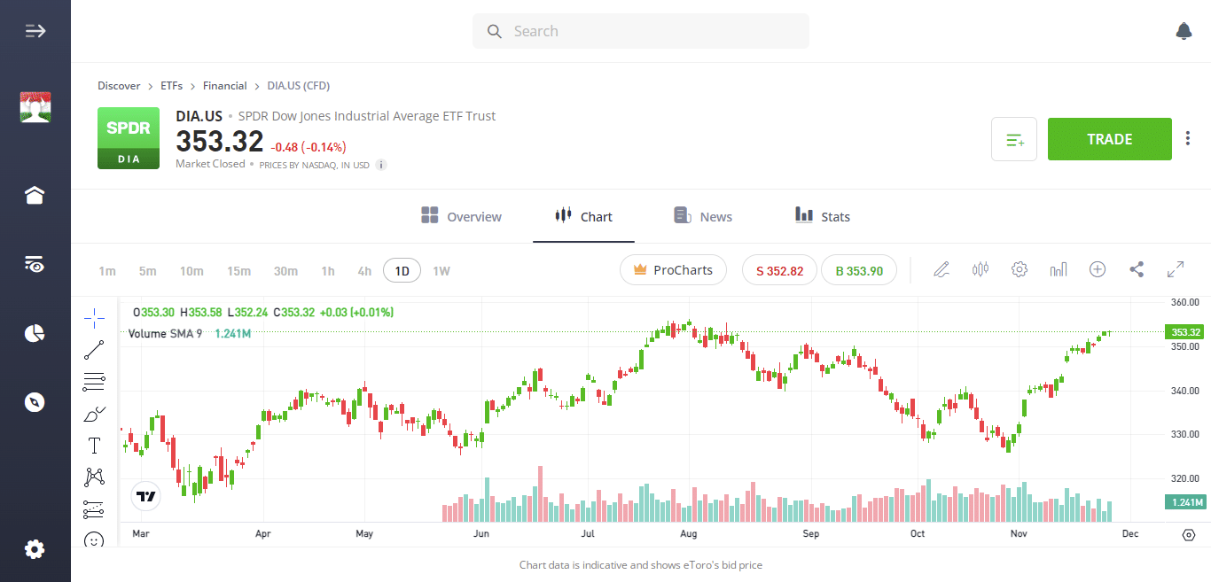The height and width of the screenshot is (582, 1211).
Task: Go to ETFs via the breadcrumb link
Action: tap(171, 85)
